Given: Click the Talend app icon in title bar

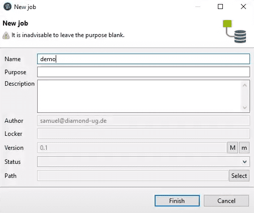Looking at the screenshot, I should tap(8, 7).
